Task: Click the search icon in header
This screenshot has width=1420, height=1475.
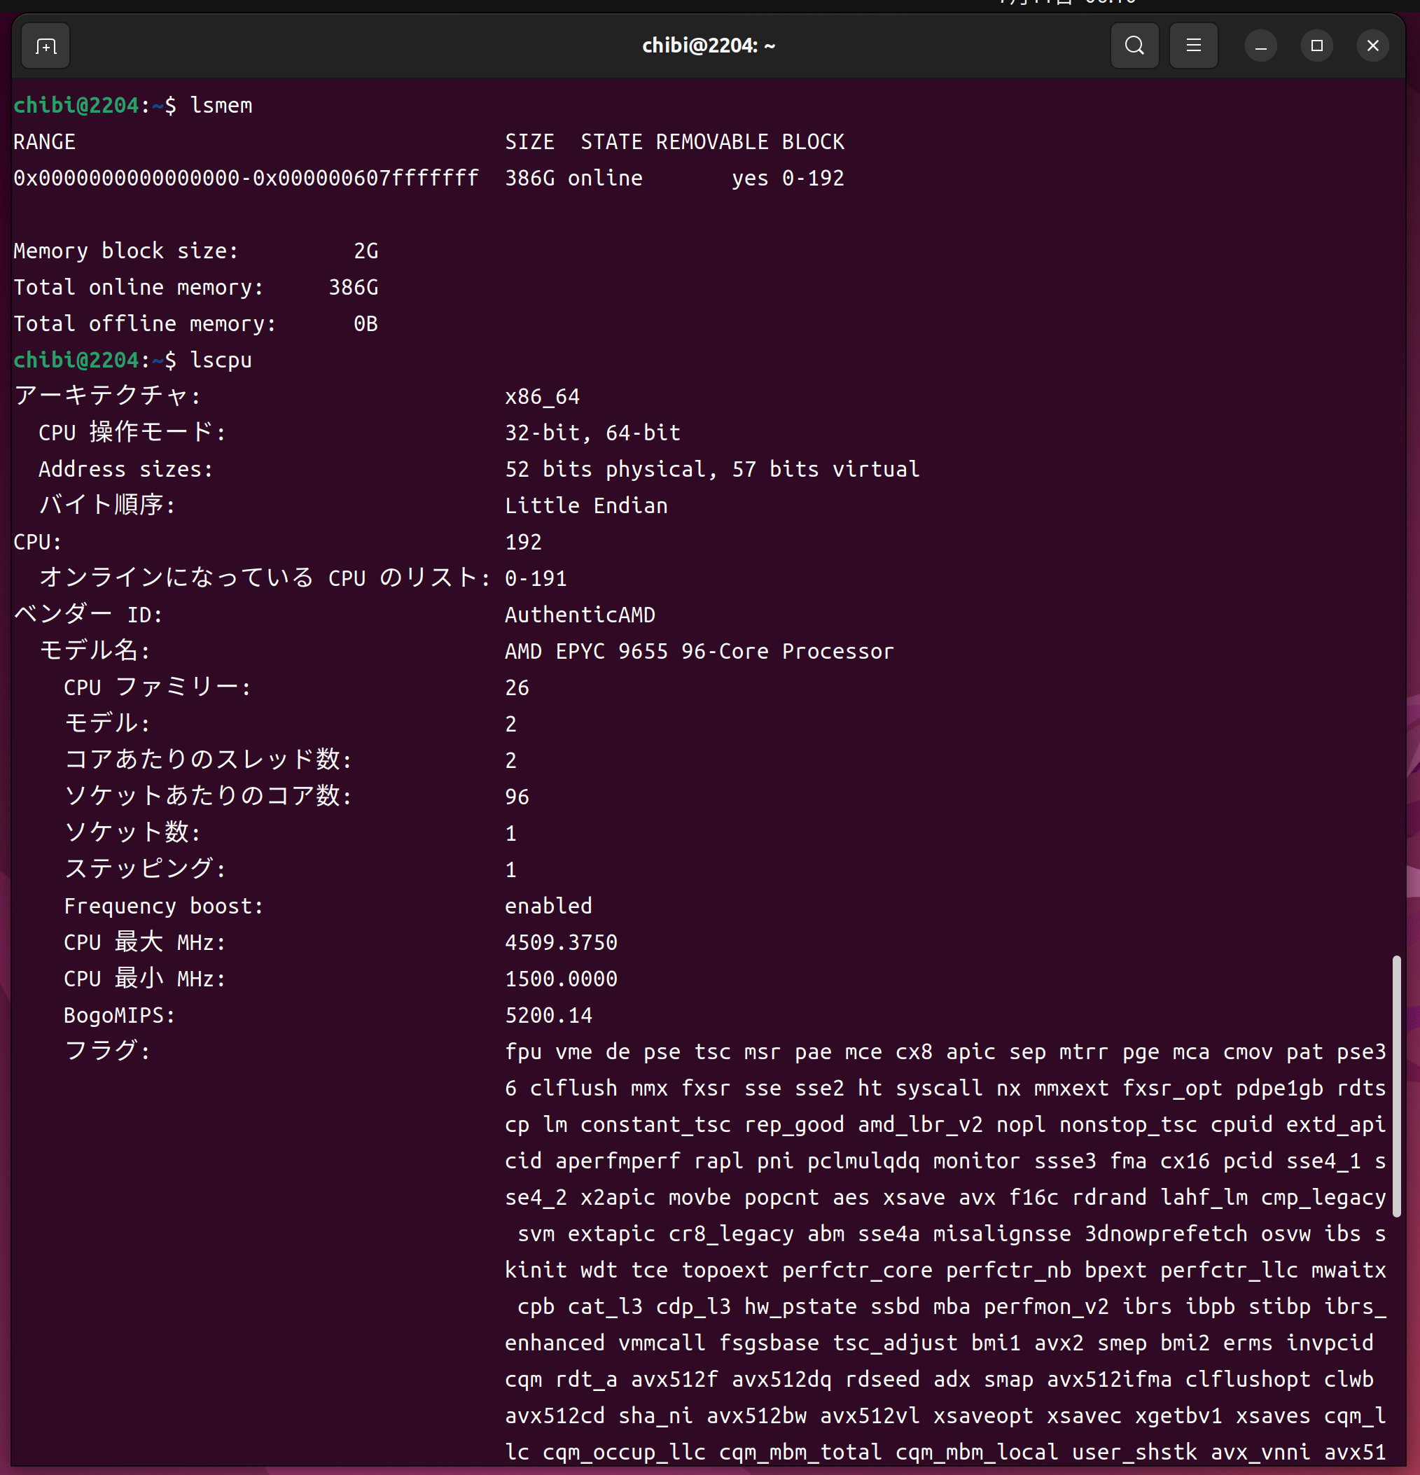Action: (1134, 47)
